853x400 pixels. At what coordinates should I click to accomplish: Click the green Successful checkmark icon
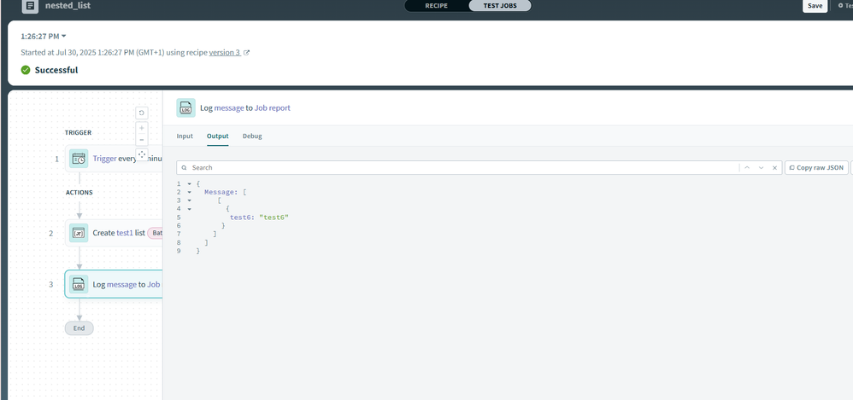26,70
